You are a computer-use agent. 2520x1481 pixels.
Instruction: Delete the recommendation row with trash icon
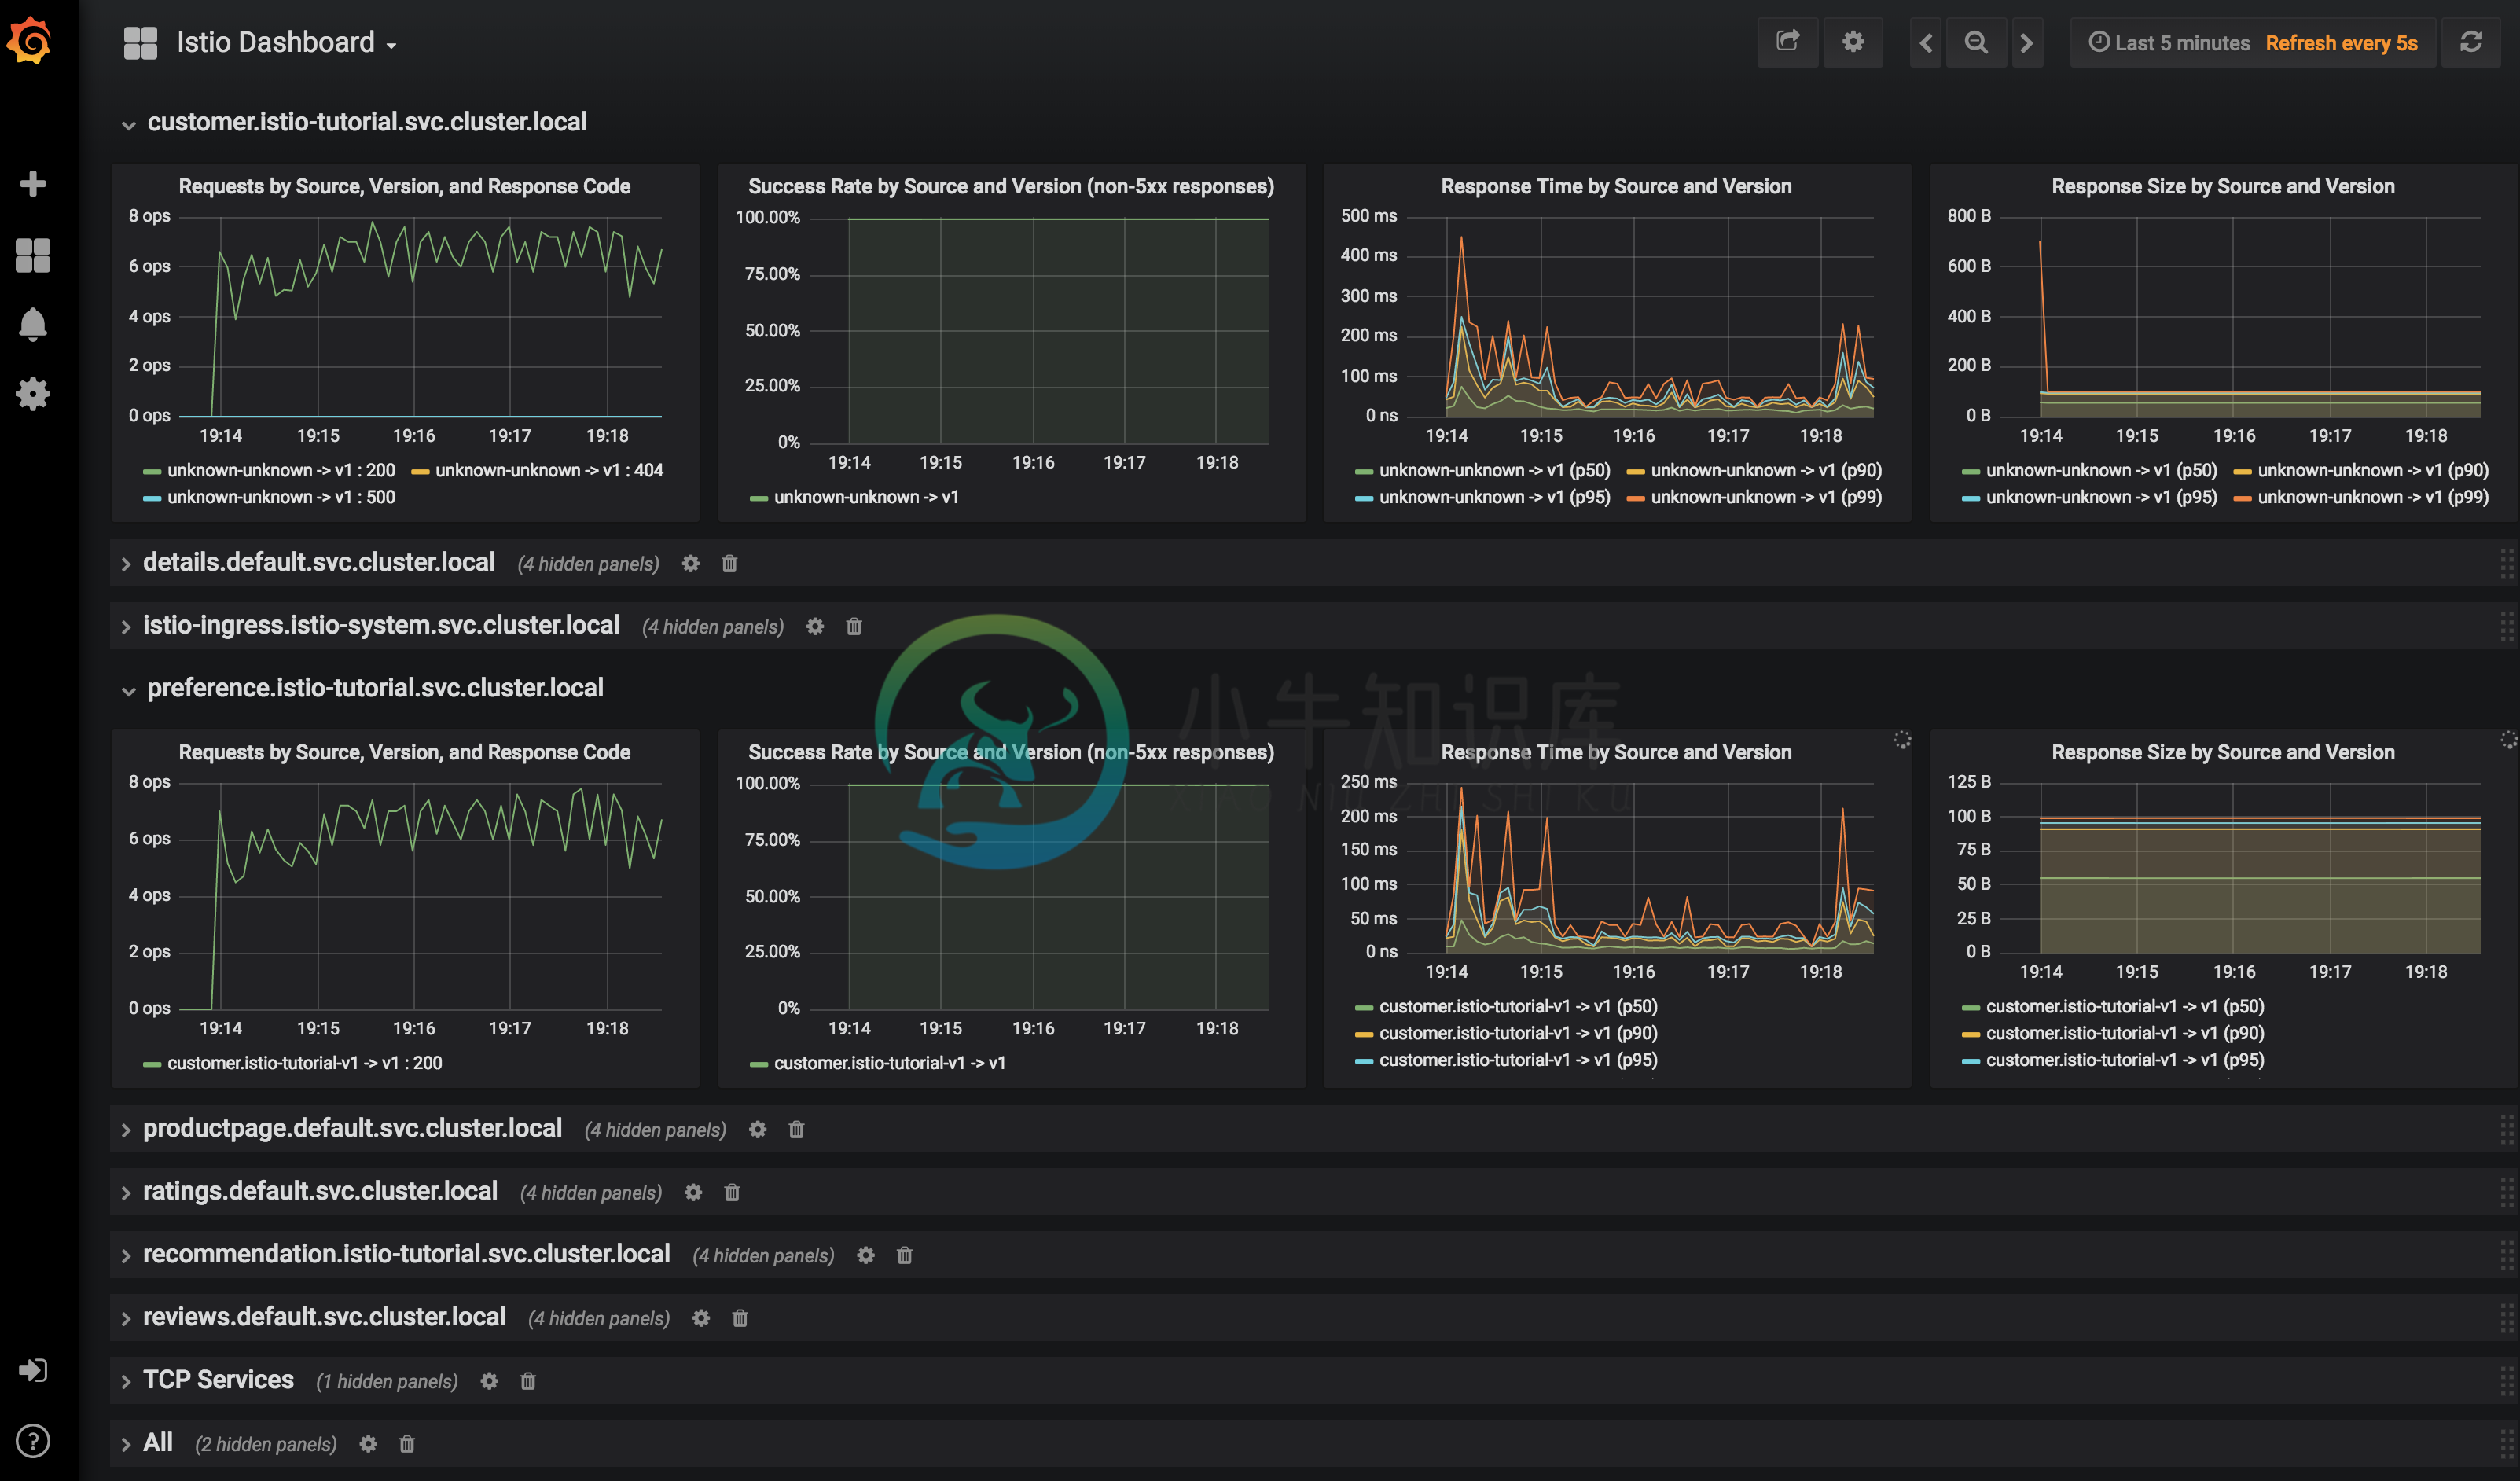(905, 1256)
